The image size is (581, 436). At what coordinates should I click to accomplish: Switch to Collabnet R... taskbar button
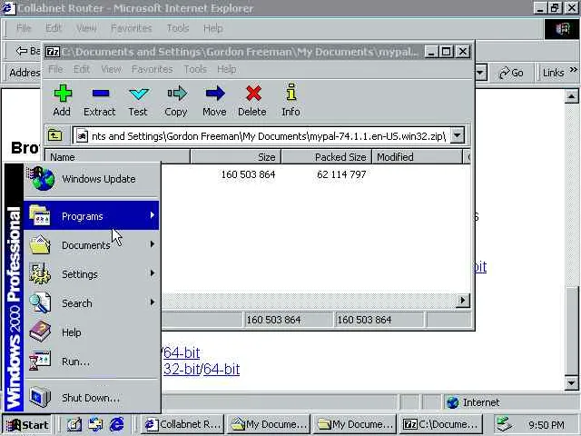[x=183, y=424]
